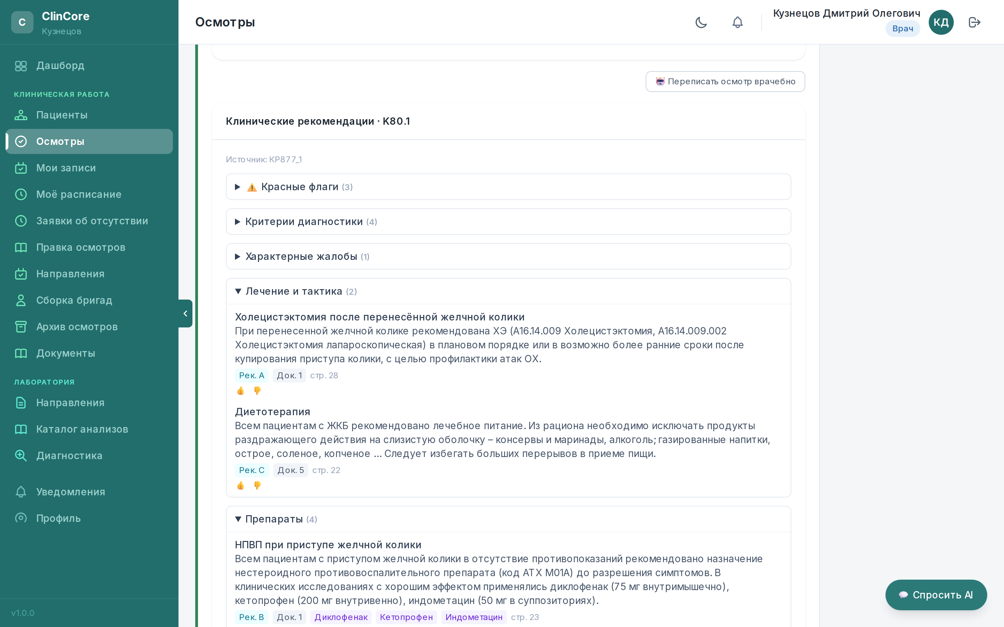Select Осмотры in the sidebar
1004x627 pixels.
(x=89, y=141)
